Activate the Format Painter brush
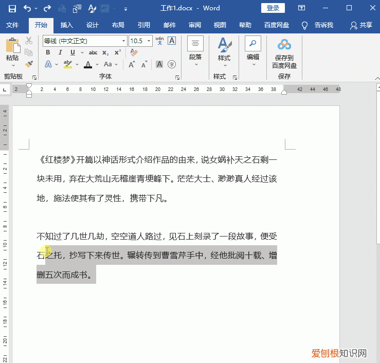This screenshot has width=380, height=363. point(29,64)
